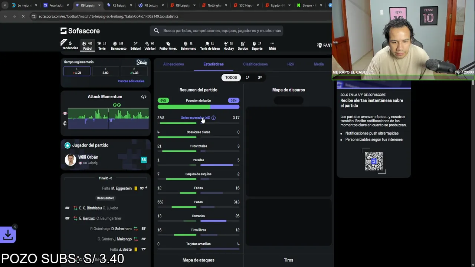Switch to the Estadísticas tab
This screenshot has width=475, height=267.
pos(213,64)
